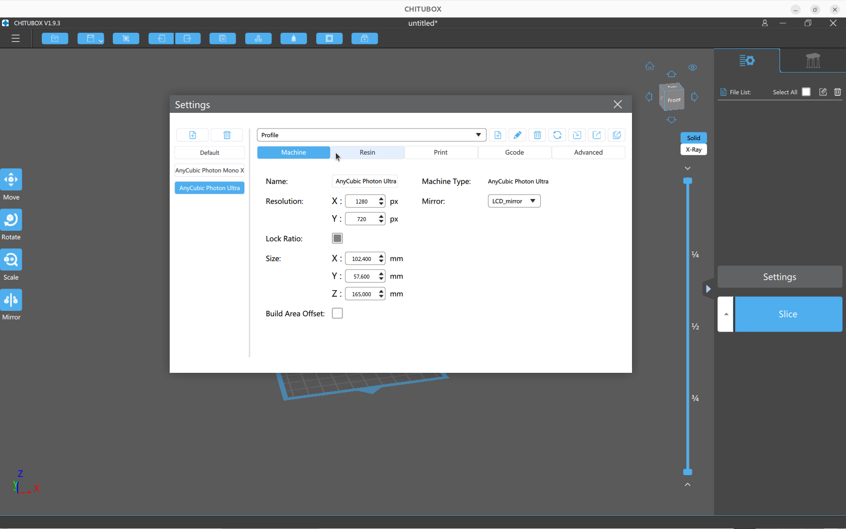Select the Machine tab

click(x=294, y=153)
